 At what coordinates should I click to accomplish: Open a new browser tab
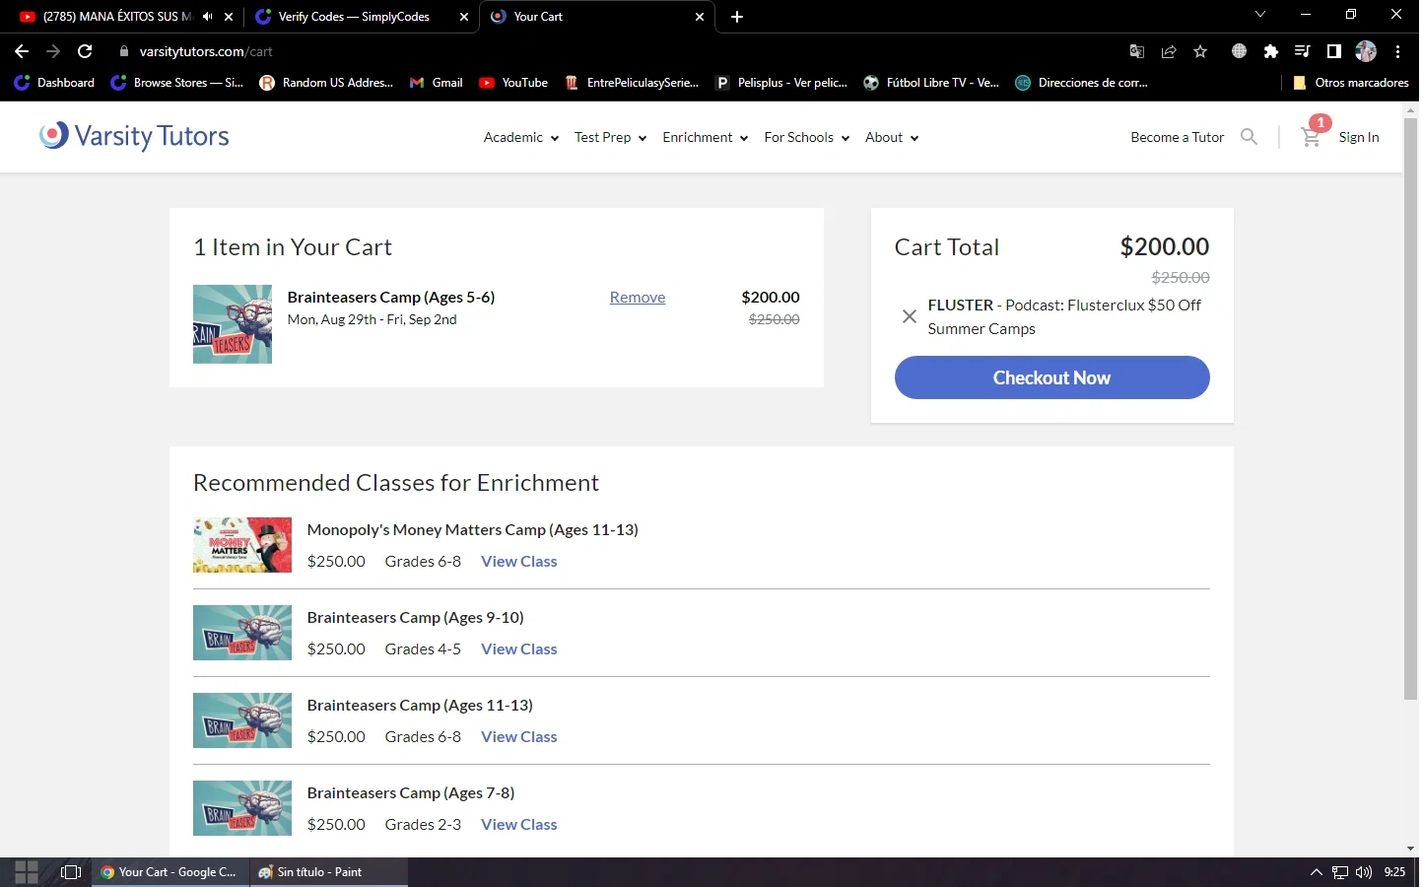(737, 17)
